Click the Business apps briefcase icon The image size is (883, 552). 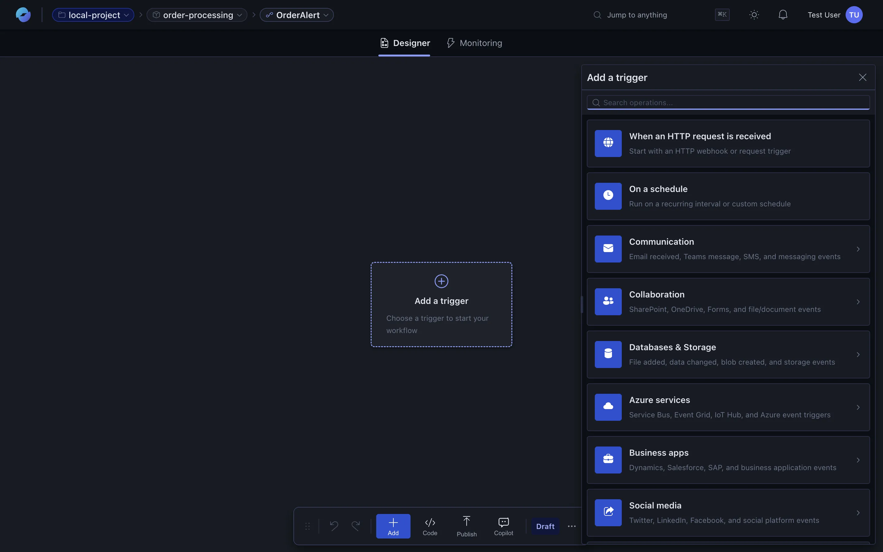tap(608, 460)
